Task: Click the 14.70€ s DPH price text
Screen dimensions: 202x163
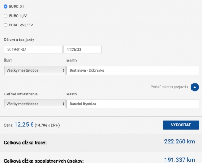Action: tap(47, 125)
